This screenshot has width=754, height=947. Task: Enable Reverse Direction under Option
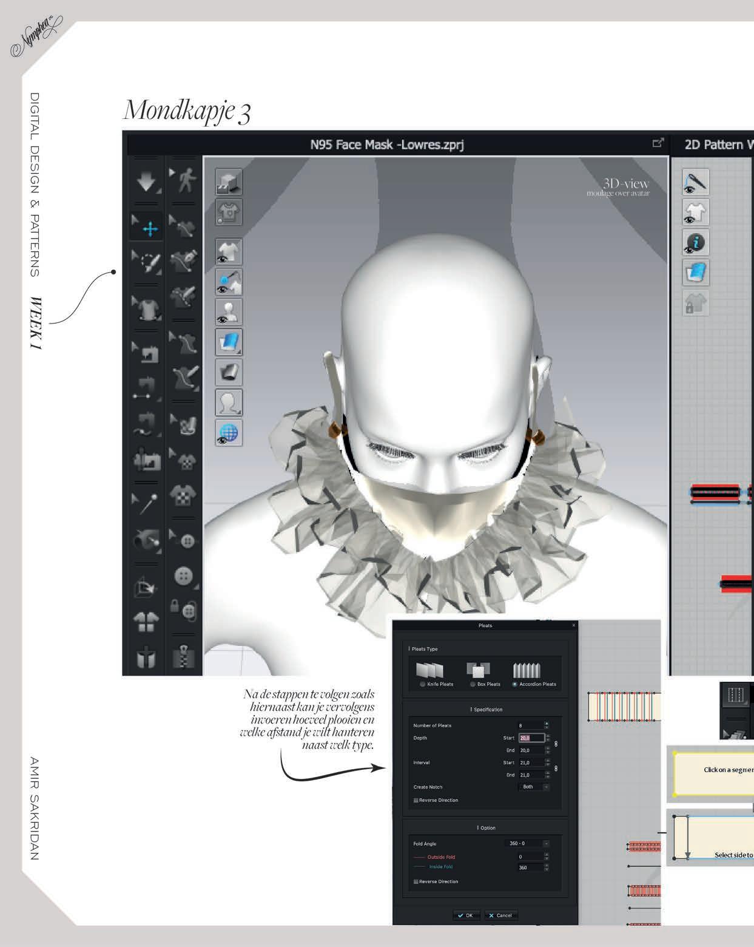coord(416,881)
